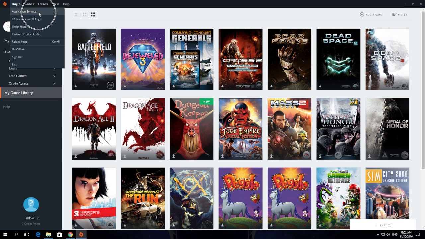The width and height of the screenshot is (425, 239).
Task: Click download arrow on Dragon Age II tile
Action: (76, 156)
